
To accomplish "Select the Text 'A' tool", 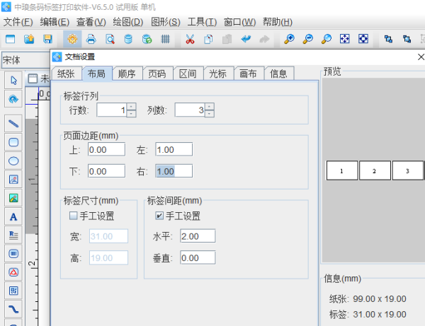I will pos(13,216).
